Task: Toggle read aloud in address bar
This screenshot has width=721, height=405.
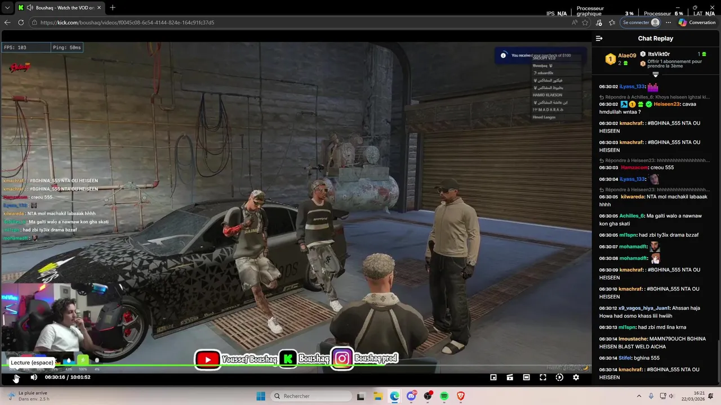Action: tap(574, 22)
